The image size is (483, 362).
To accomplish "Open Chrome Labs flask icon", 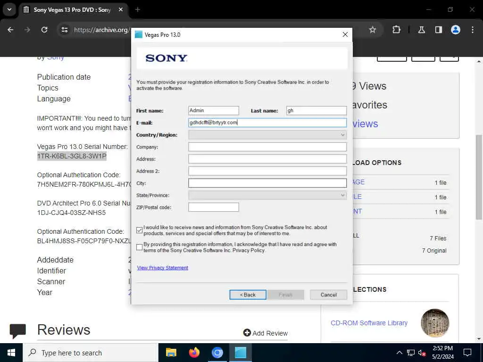I will 422,30.
